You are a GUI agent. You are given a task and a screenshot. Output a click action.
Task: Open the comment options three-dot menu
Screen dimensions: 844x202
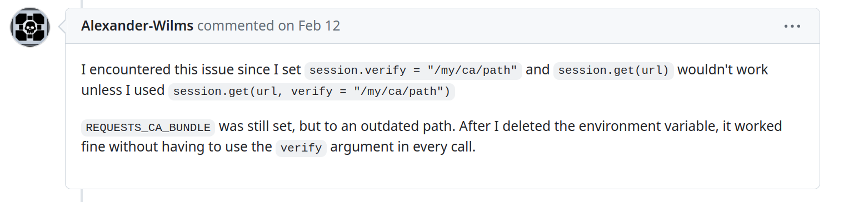pos(792,26)
